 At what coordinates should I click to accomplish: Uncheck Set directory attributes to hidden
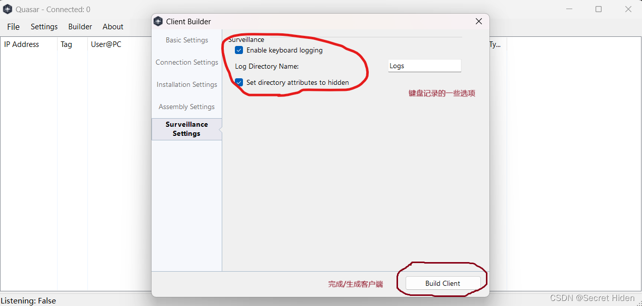(239, 82)
